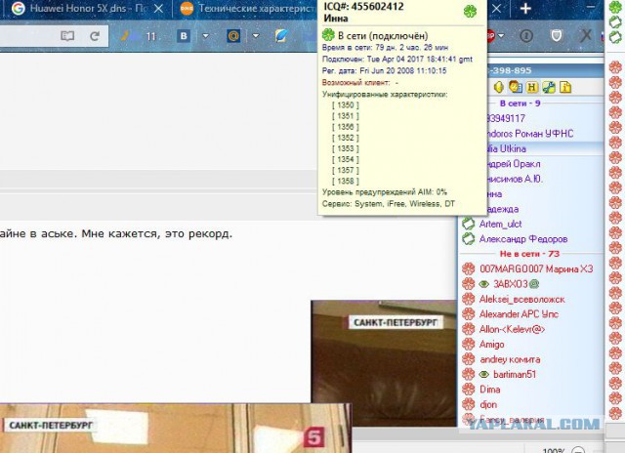The width and height of the screenshot is (625, 453).
Task: Select offline contact 007MARGO007 Марина ХЗ
Action: tap(536, 268)
